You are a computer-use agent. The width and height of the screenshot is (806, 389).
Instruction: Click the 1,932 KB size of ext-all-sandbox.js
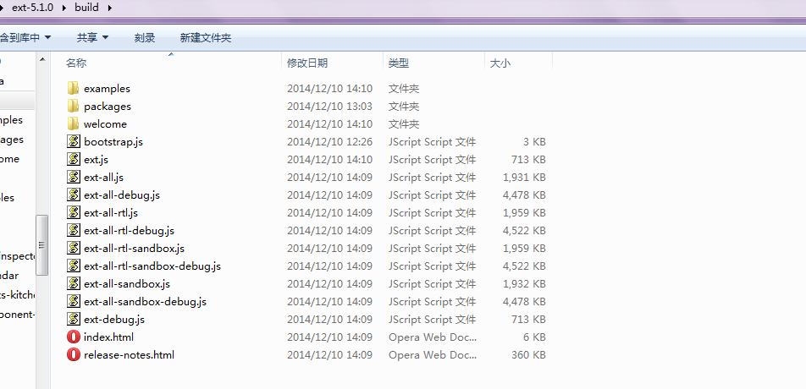click(x=524, y=284)
